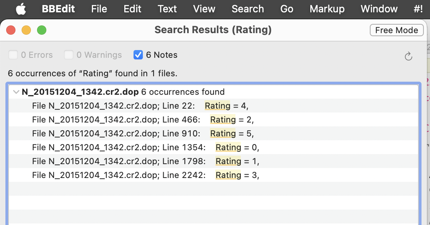Select the Line 1354 Rating = 0 result

(213, 148)
